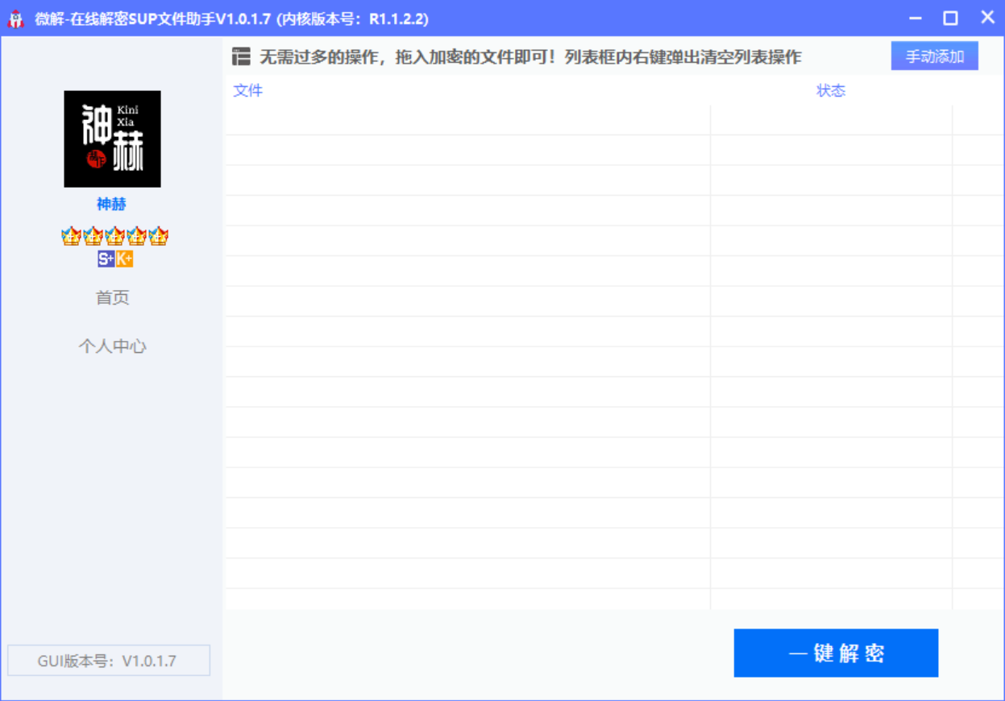Open the 个人中心 navigation item
1005x701 pixels.
point(113,346)
